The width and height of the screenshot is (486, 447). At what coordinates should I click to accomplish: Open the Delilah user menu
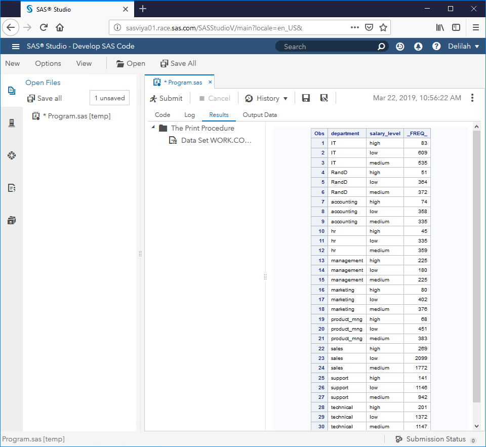[463, 46]
